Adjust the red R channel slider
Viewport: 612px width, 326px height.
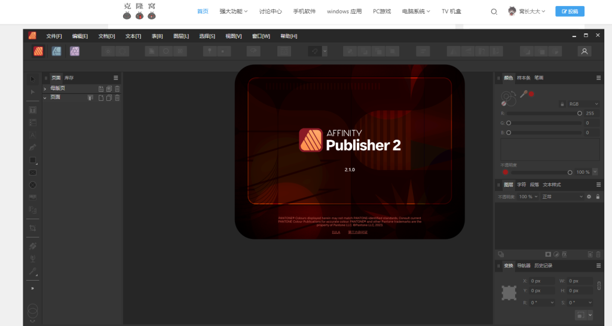pos(544,113)
